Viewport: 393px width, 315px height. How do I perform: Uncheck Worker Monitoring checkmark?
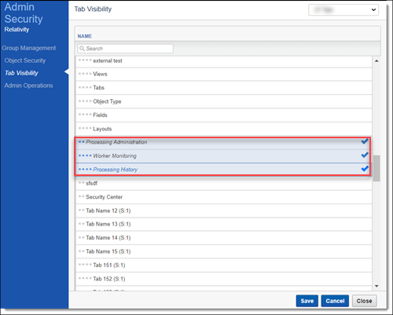(x=365, y=155)
